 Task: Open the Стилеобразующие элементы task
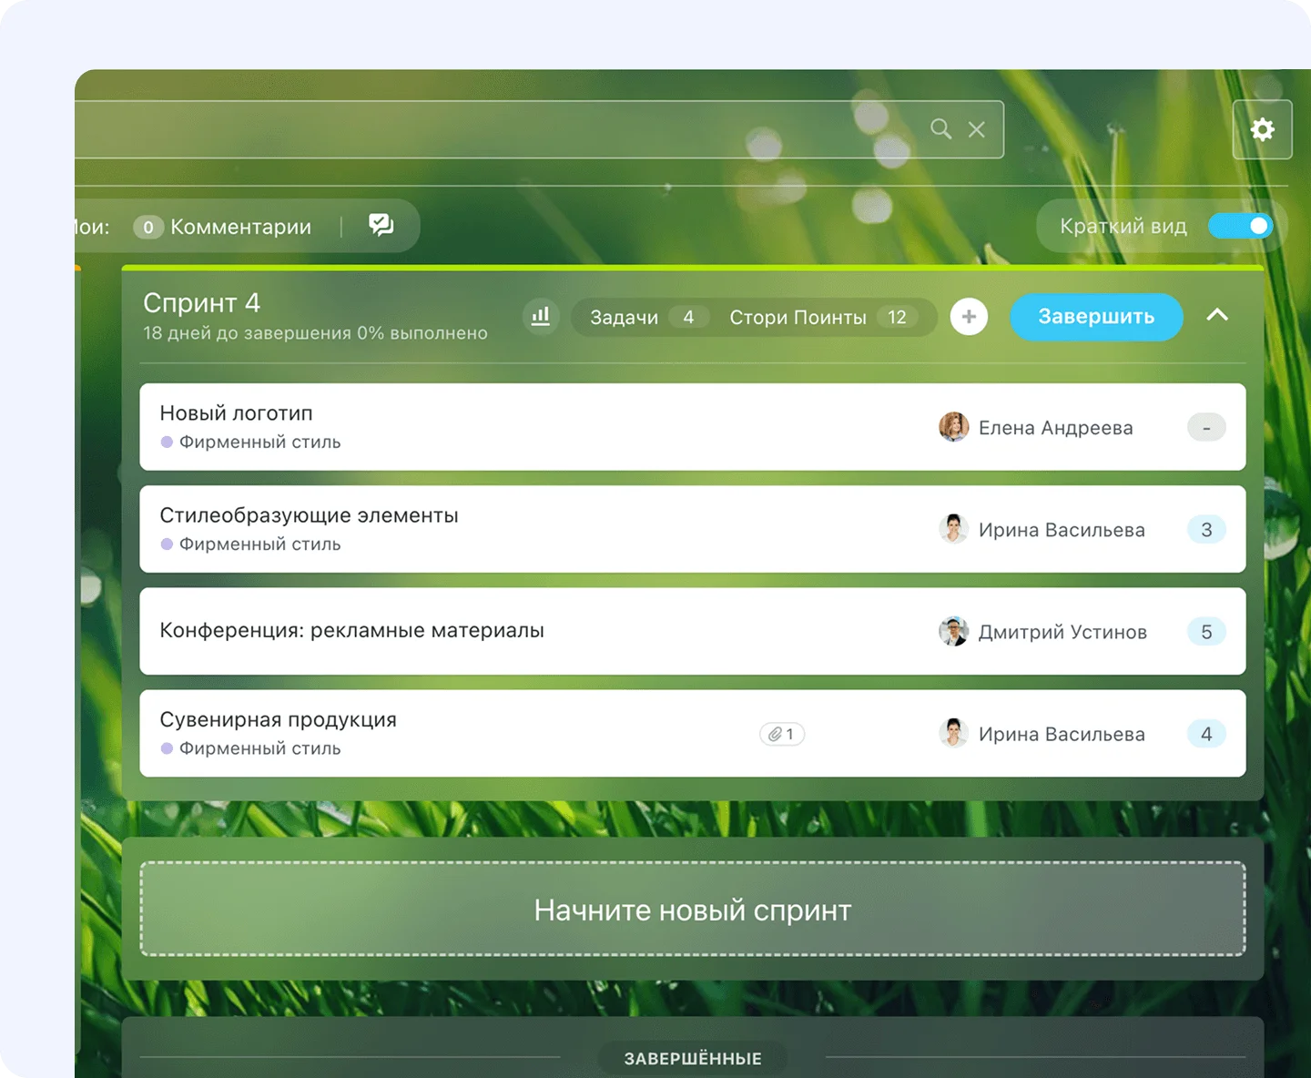coord(309,515)
